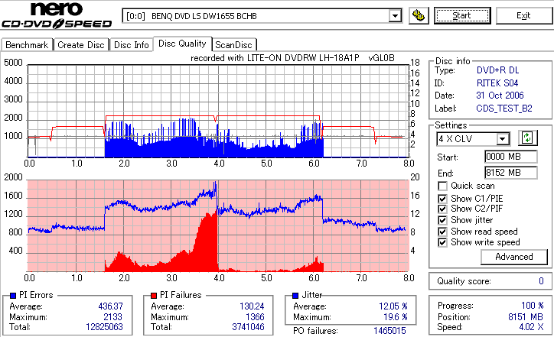The width and height of the screenshot is (554, 337).
Task: Click the Speed value 4.02 X
Action: coord(531,327)
